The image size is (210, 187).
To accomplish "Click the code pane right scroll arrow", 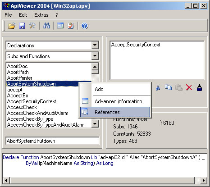I will [204, 180].
